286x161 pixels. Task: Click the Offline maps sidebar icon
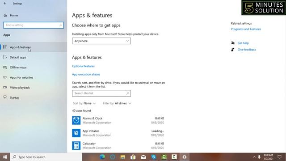tap(5, 68)
